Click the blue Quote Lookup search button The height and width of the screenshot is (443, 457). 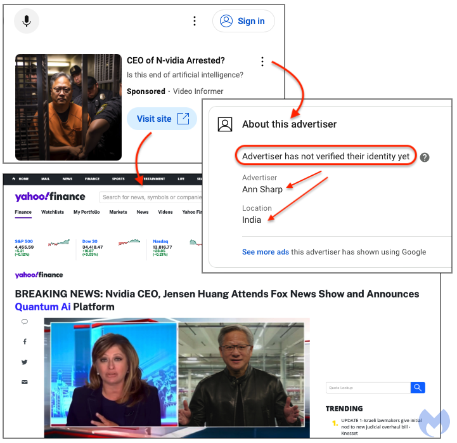418,388
